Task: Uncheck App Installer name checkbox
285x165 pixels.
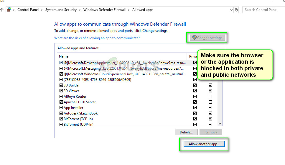Action: [x=61, y=108]
